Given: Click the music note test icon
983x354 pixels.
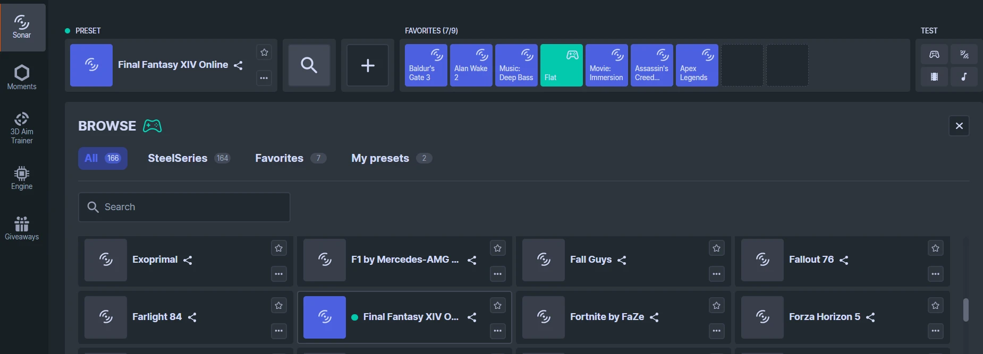Looking at the screenshot, I should (964, 76).
